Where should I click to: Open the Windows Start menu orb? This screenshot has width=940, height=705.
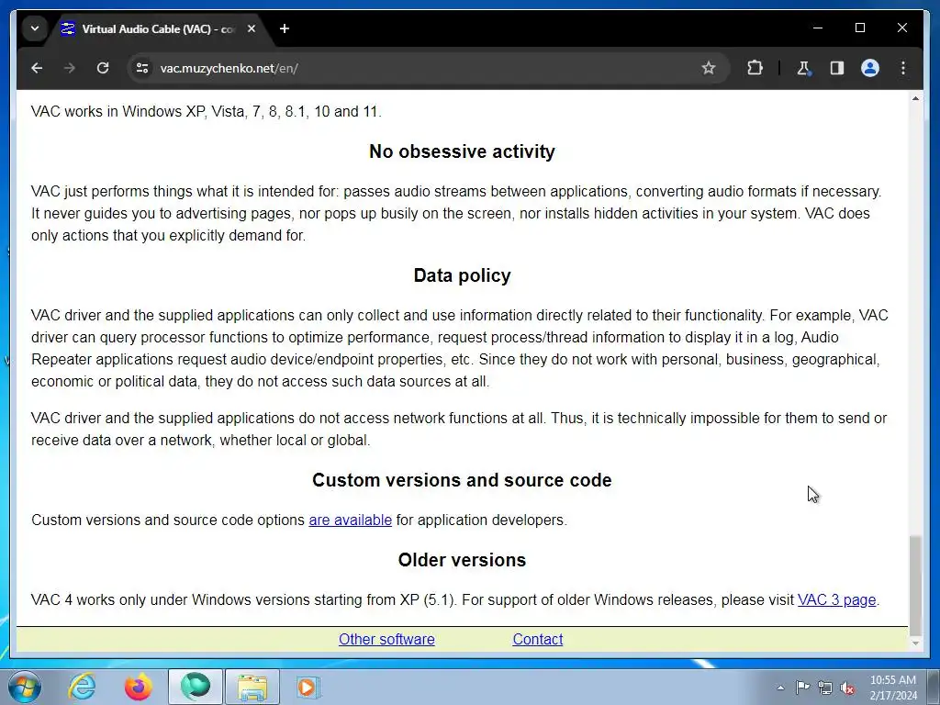[x=25, y=687]
